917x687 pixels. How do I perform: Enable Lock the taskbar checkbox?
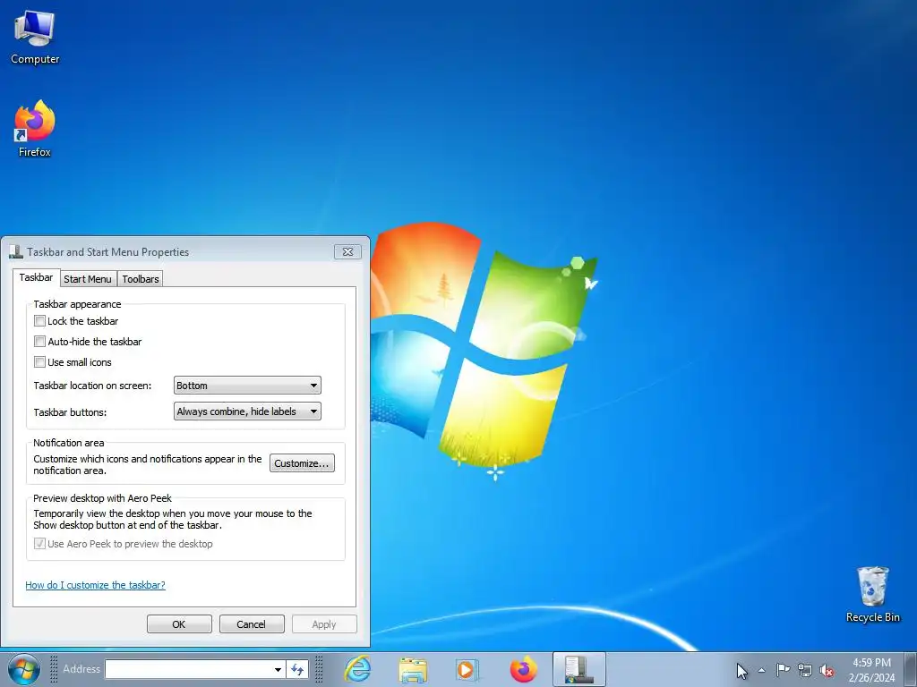click(39, 321)
